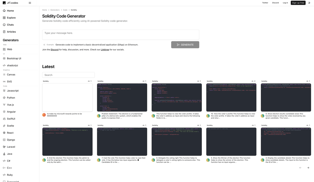
Task: Select the React generator icon
Action: click(4, 133)
